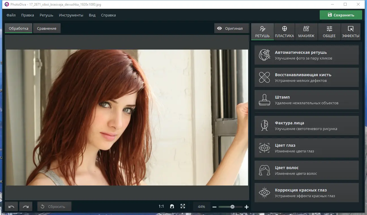The height and width of the screenshot is (215, 367).
Task: Click the undo arrow button
Action: coord(11,207)
